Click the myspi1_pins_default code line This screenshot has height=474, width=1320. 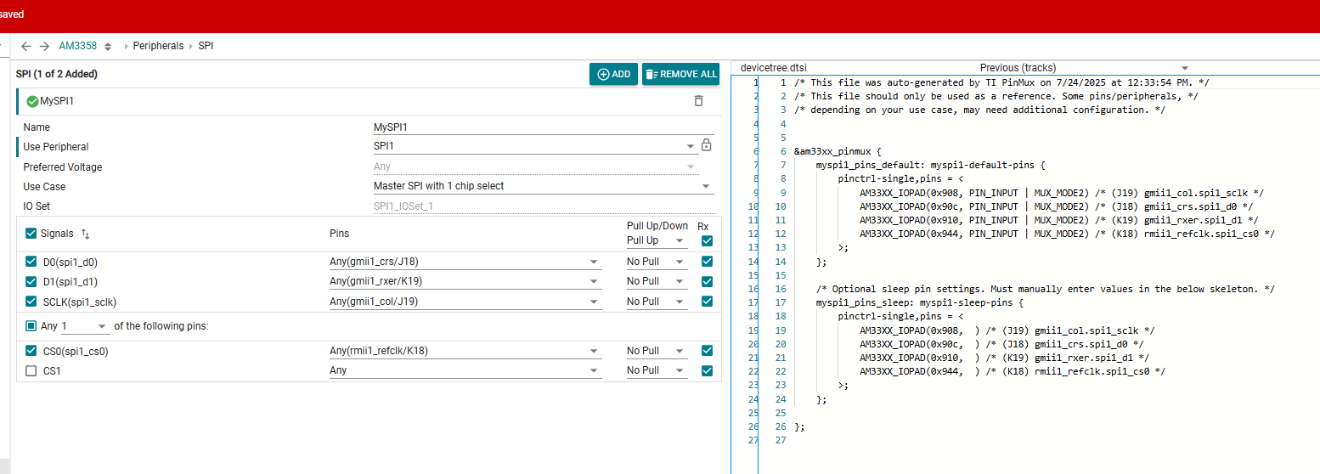[930, 165]
